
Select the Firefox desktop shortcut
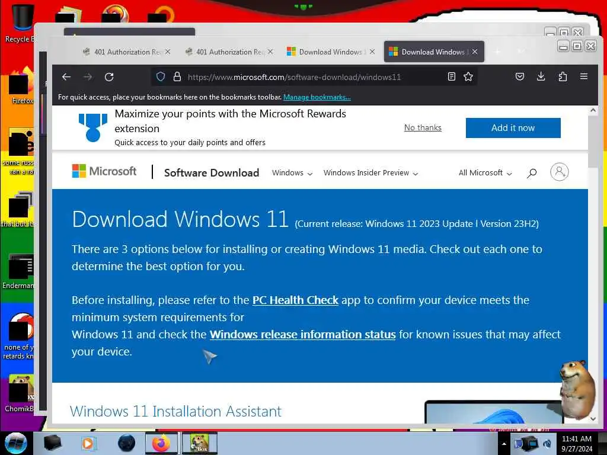[x=22, y=86]
